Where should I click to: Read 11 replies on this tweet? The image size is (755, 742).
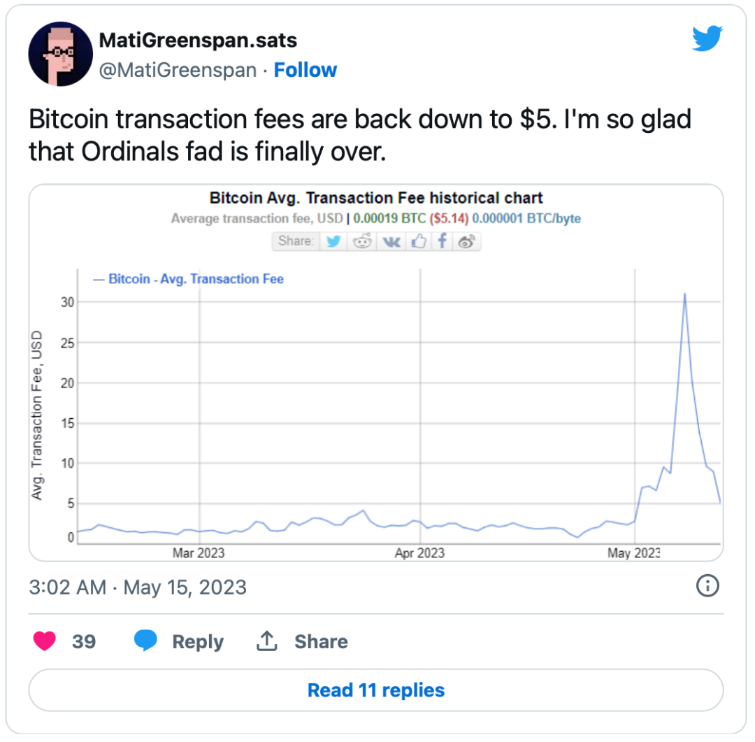(x=376, y=690)
